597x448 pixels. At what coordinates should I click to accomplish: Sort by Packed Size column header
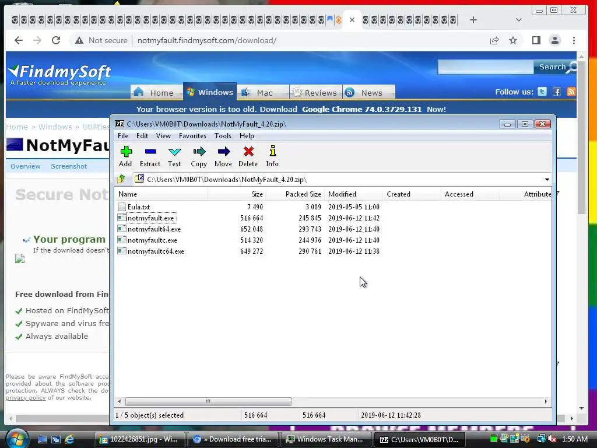click(x=295, y=194)
